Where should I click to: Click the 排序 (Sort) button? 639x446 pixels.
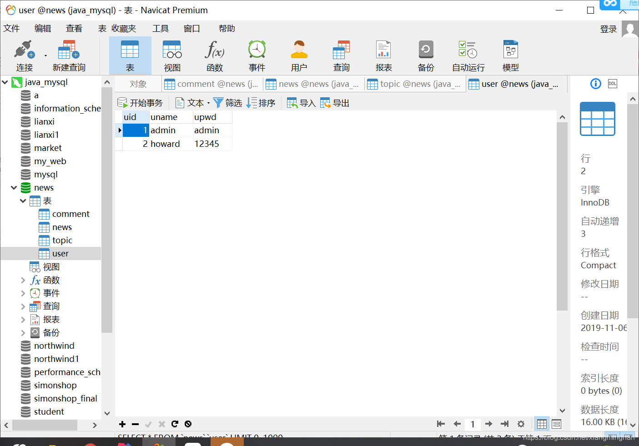pyautogui.click(x=261, y=103)
